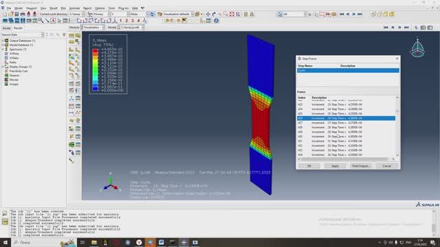Select the red A text annotation tool
This screenshot has width=440, height=247.
(x=53, y=21)
